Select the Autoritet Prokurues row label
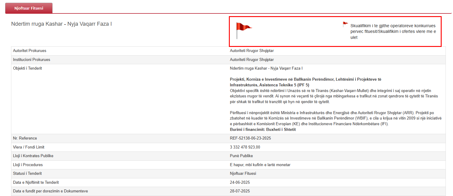The image size is (453, 196). click(x=30, y=51)
